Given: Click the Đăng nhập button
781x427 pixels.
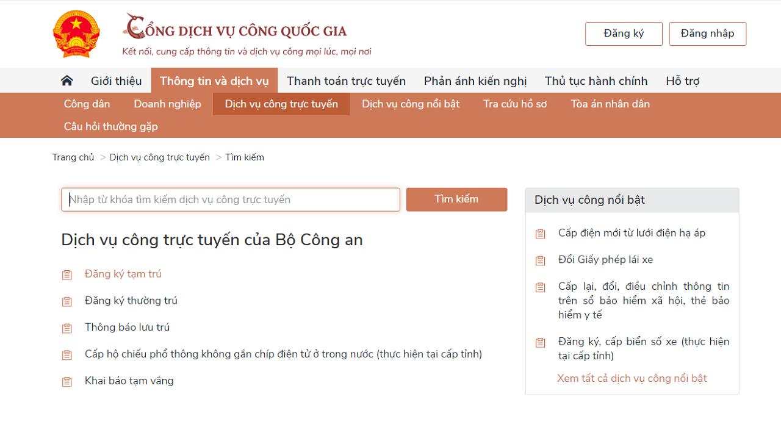Looking at the screenshot, I should click(707, 34).
